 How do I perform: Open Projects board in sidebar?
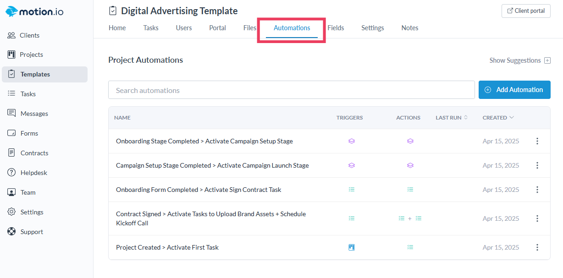point(31,55)
